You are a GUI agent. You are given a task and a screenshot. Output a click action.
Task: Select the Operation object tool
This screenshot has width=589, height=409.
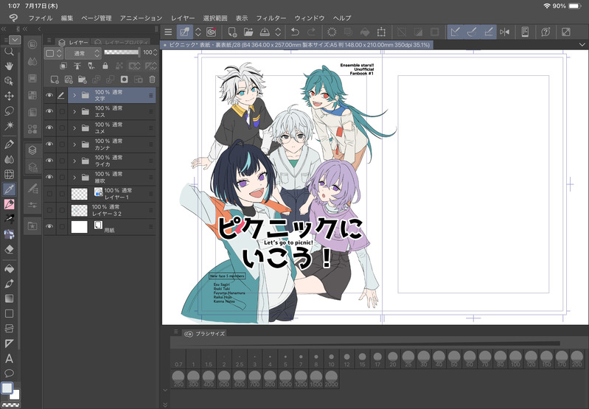pos(9,81)
